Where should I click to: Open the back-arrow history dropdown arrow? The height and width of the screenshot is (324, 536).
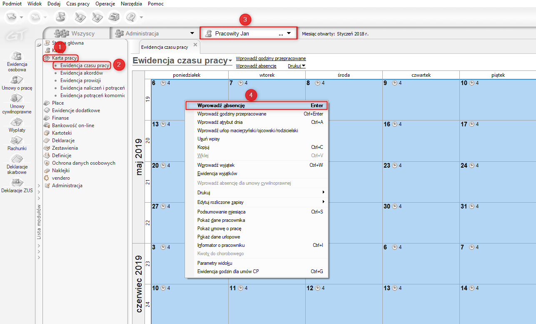(22, 17)
